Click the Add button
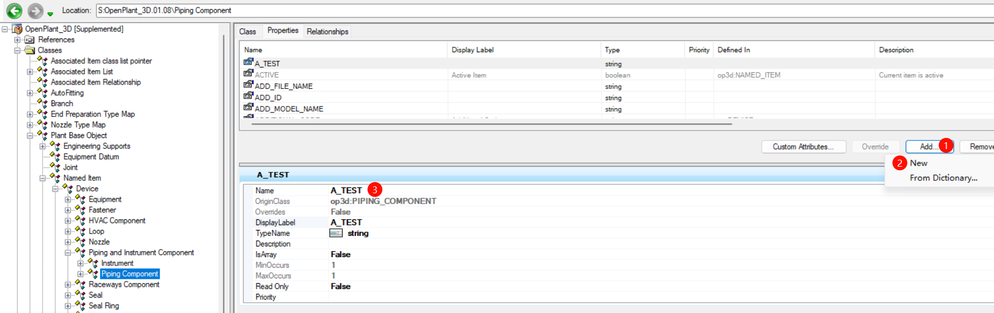 (929, 146)
